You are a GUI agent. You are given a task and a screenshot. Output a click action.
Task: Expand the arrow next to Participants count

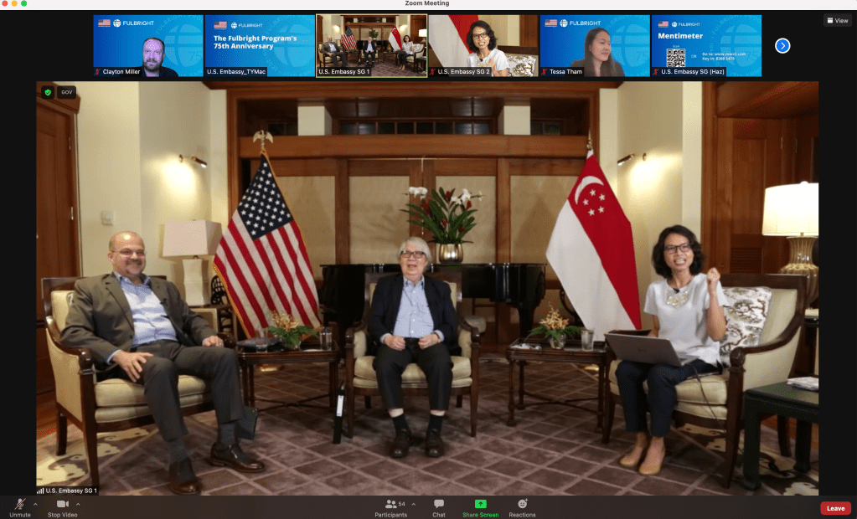point(413,504)
